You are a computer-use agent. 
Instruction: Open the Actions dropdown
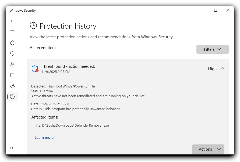pos(208,149)
